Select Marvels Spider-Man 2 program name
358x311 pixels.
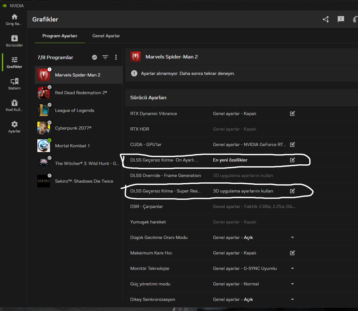click(x=78, y=75)
